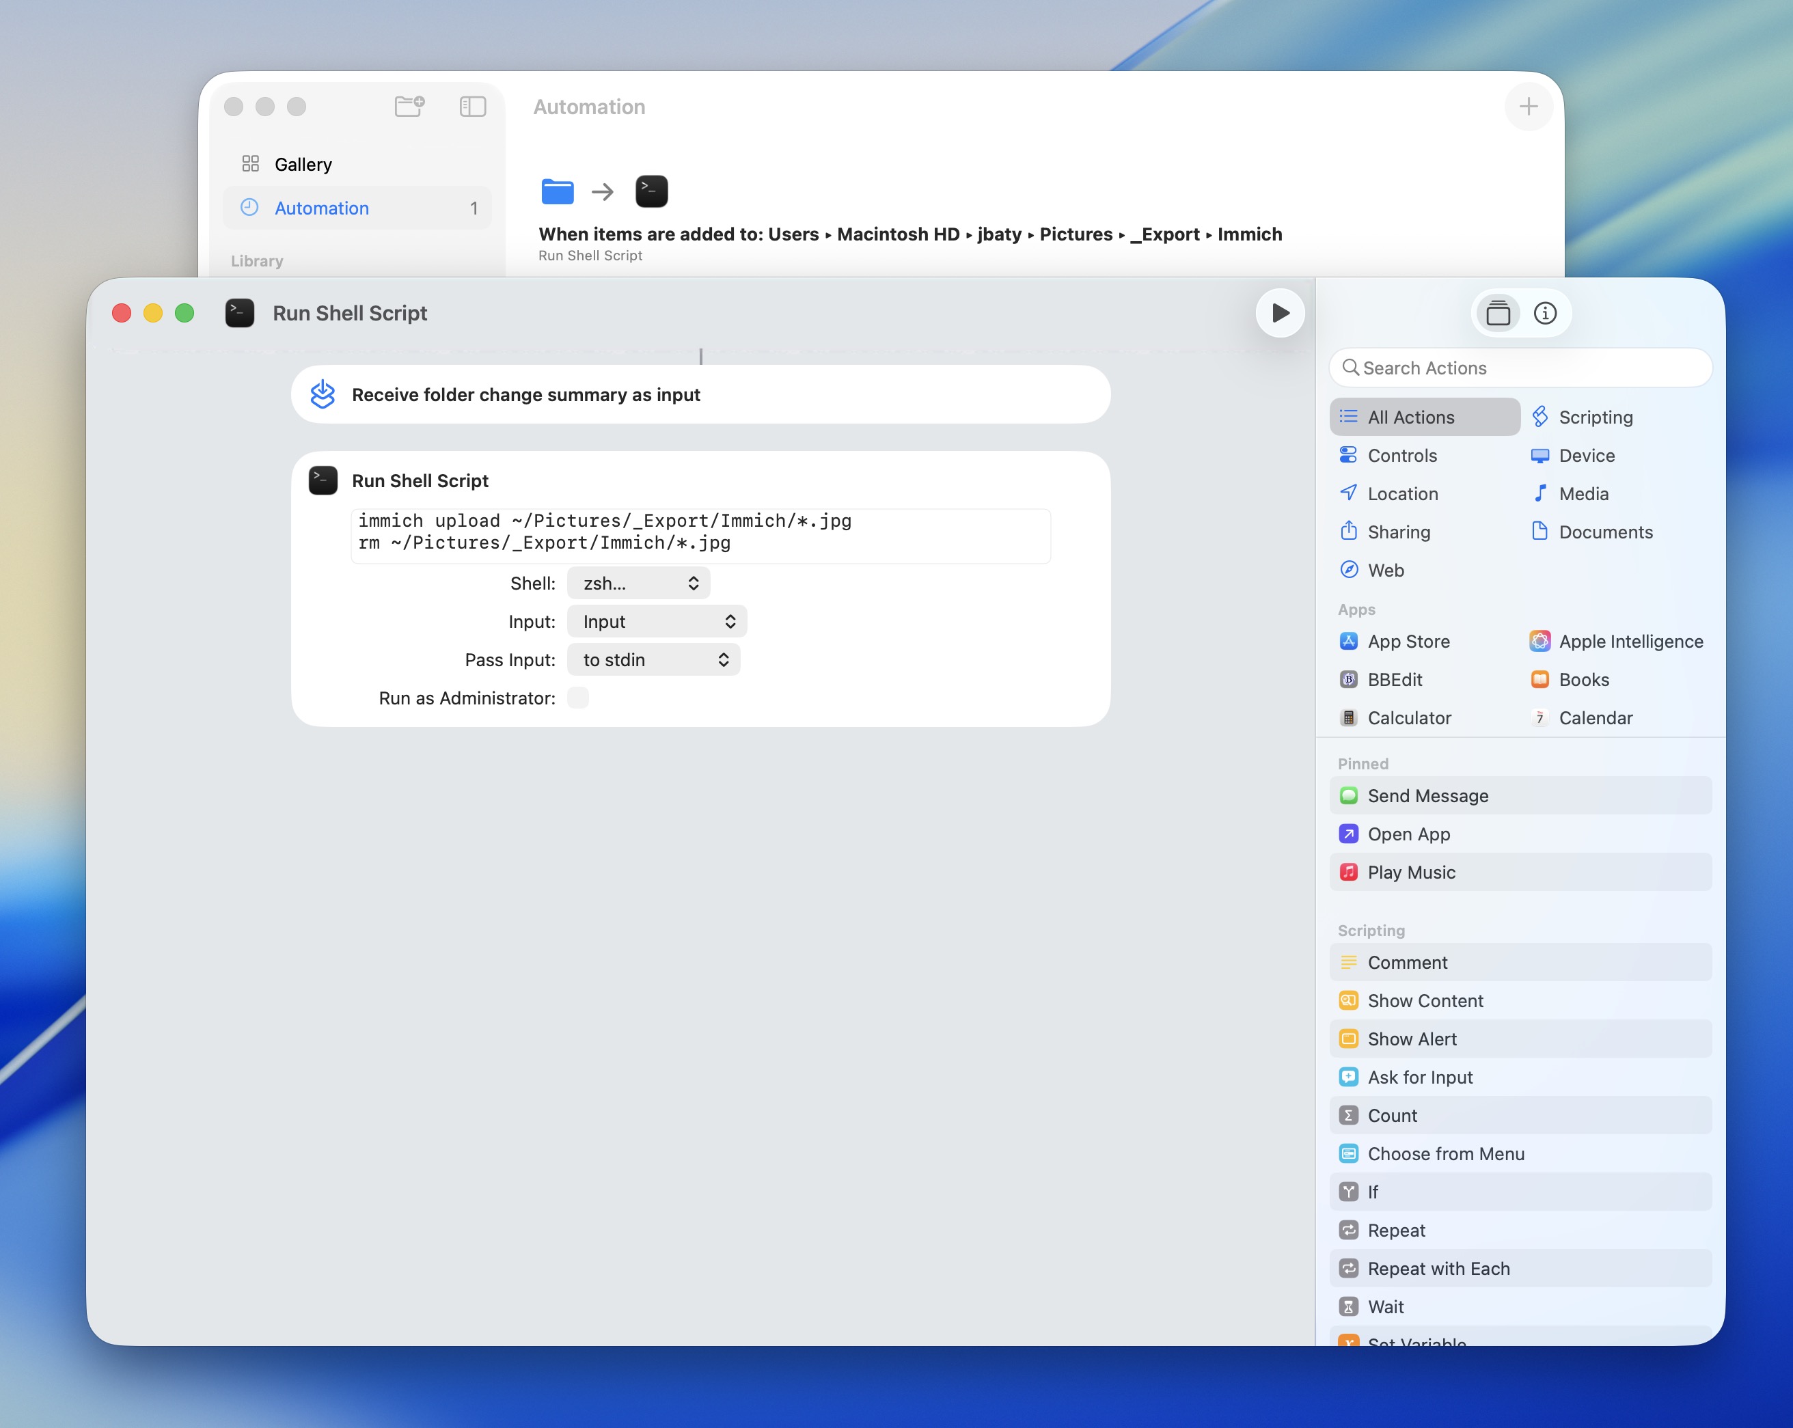Click the plus button in the Automation window
This screenshot has height=1428, width=1793.
click(x=1528, y=106)
